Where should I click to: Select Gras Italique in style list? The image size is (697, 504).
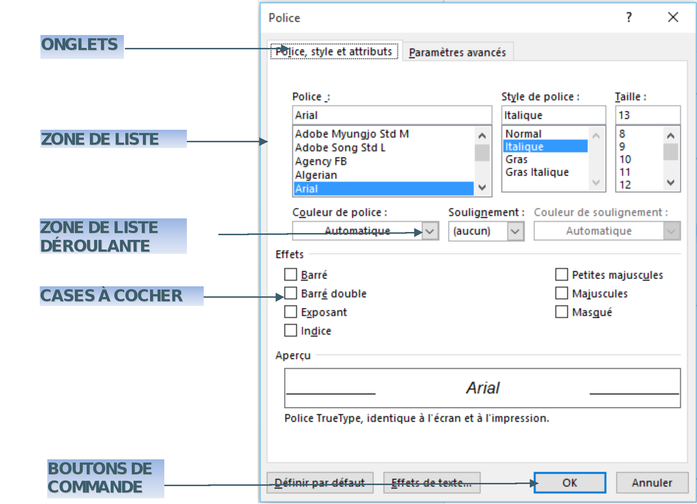pos(537,172)
